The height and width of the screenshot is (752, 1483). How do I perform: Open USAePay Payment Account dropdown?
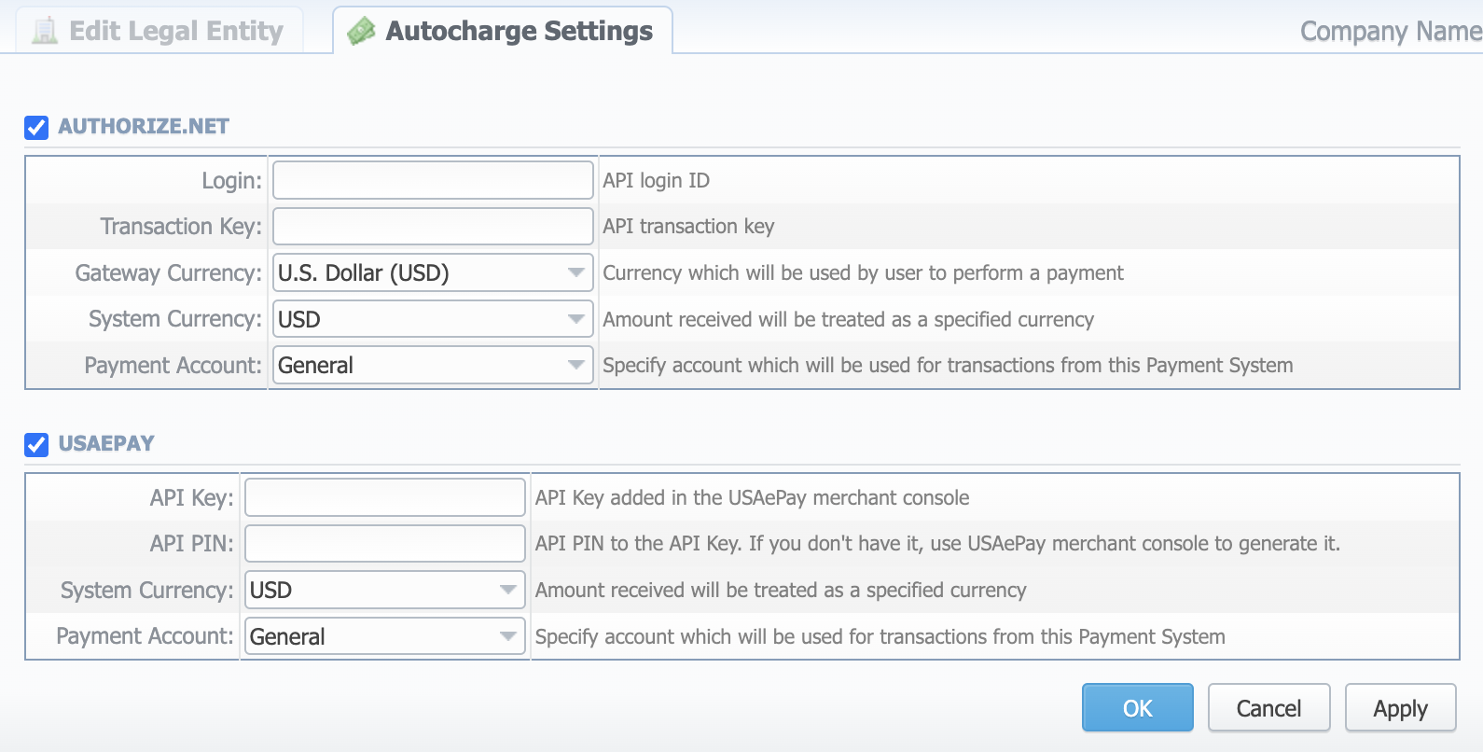click(384, 636)
